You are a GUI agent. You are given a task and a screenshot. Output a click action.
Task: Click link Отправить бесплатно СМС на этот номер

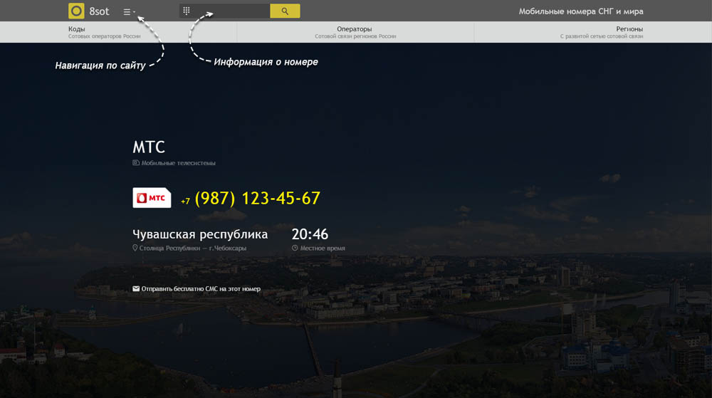pyautogui.click(x=201, y=288)
